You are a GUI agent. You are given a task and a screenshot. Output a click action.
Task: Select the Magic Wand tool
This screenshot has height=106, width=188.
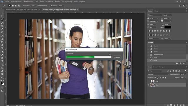coord(2,23)
